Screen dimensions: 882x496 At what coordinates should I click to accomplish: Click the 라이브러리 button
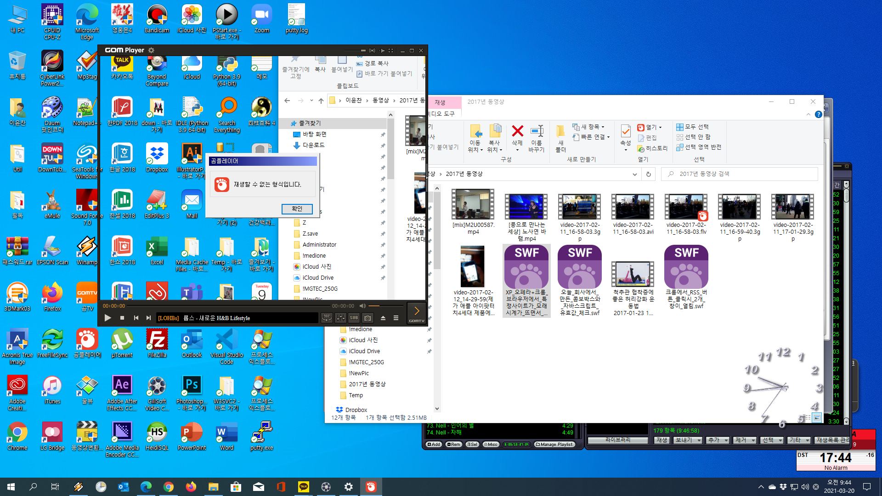tap(618, 440)
